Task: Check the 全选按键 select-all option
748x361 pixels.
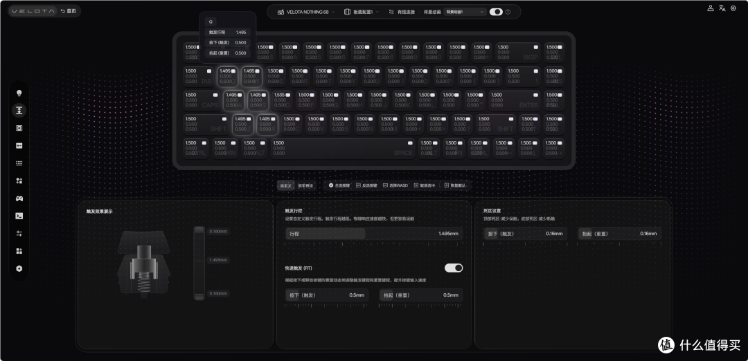Action: [x=339, y=185]
